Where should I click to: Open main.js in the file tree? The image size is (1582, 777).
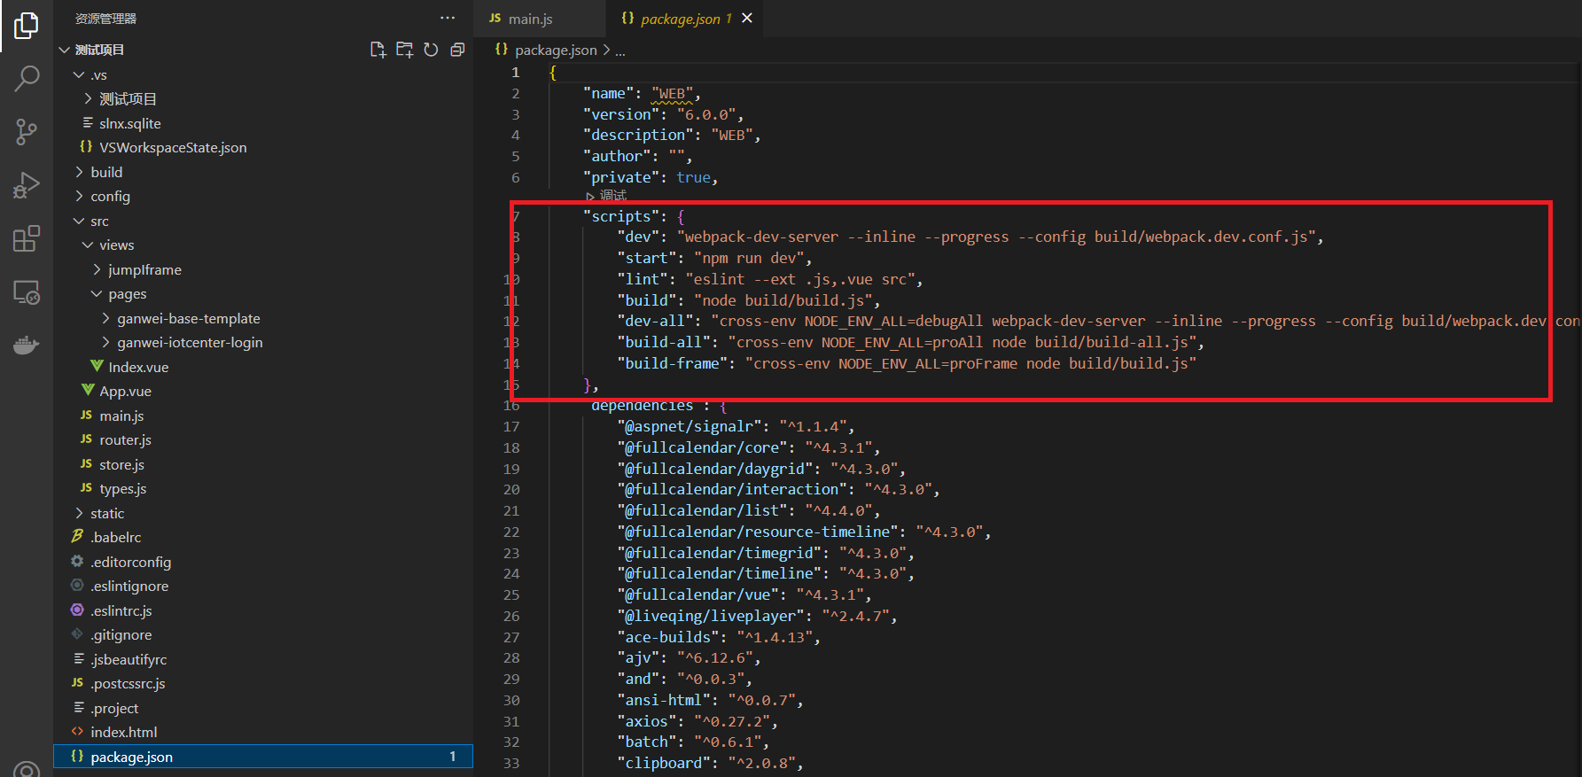tap(263, 416)
